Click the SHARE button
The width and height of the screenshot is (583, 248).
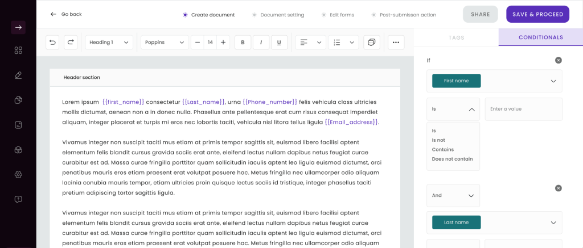click(481, 14)
